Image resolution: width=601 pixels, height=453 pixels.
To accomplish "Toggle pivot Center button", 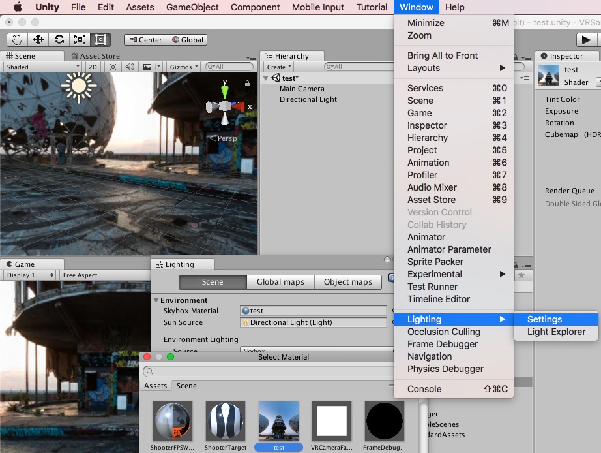I will (145, 40).
